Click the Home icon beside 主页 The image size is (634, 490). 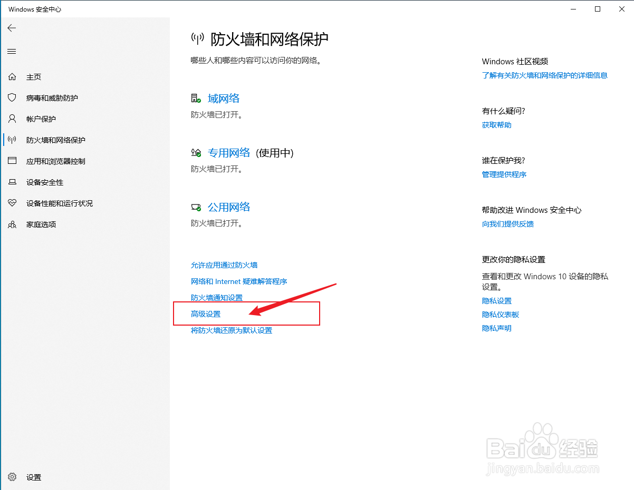[12, 77]
